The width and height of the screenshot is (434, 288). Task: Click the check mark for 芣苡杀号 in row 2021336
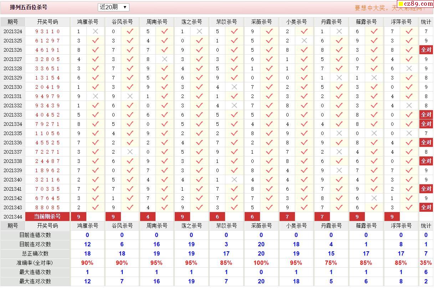pos(234,143)
